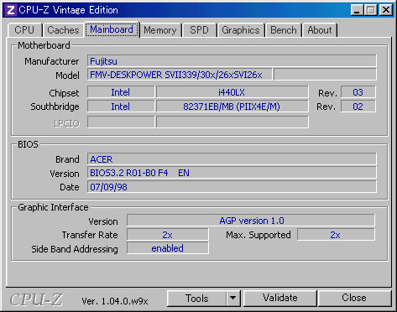The image size is (397, 312).
Task: Click the Manufacturer field showing Fujitsu
Action: tap(232, 61)
